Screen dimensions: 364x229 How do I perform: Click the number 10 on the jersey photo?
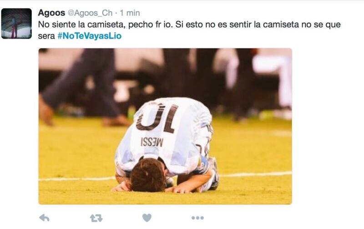click(157, 118)
